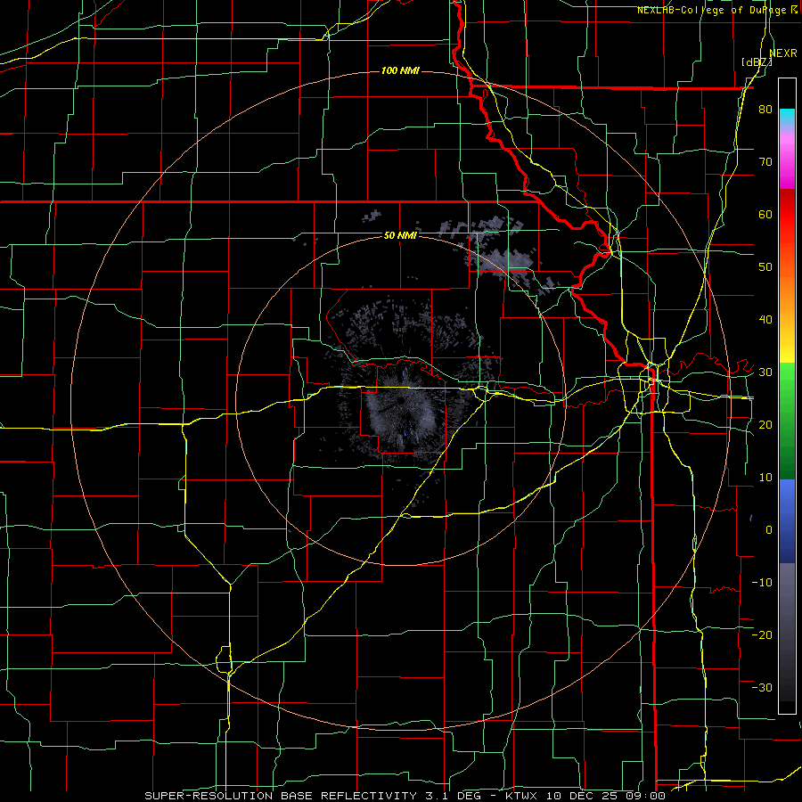
Task: Click the 30 dBZ scale value
Action: [x=765, y=372]
